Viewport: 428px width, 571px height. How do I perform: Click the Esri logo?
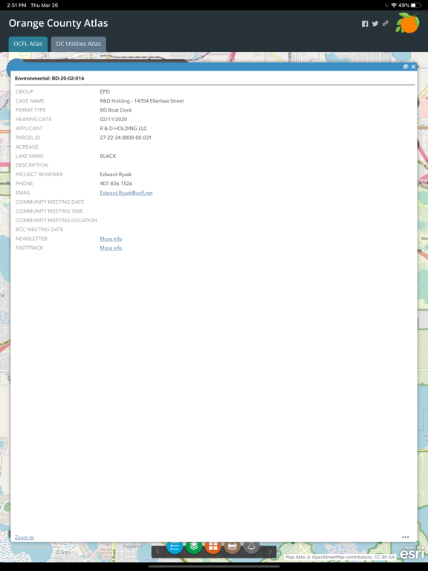[412, 553]
